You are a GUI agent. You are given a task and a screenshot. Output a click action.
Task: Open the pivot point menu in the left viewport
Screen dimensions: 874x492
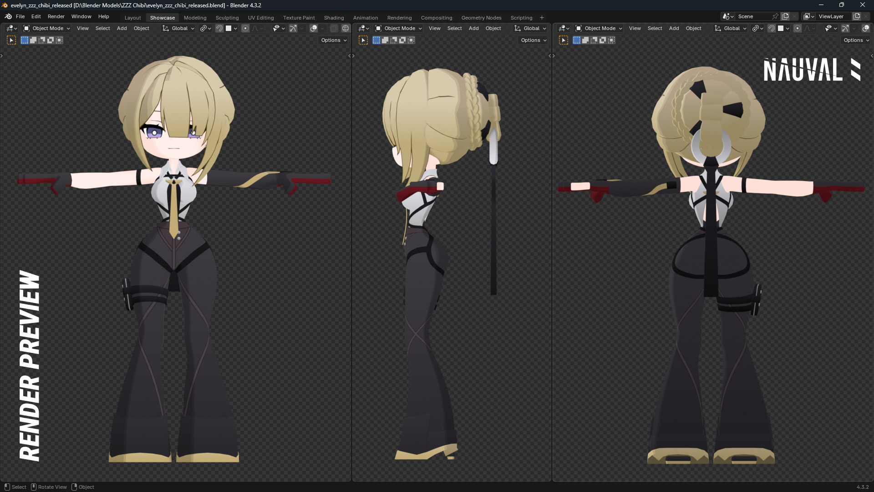pos(206,28)
